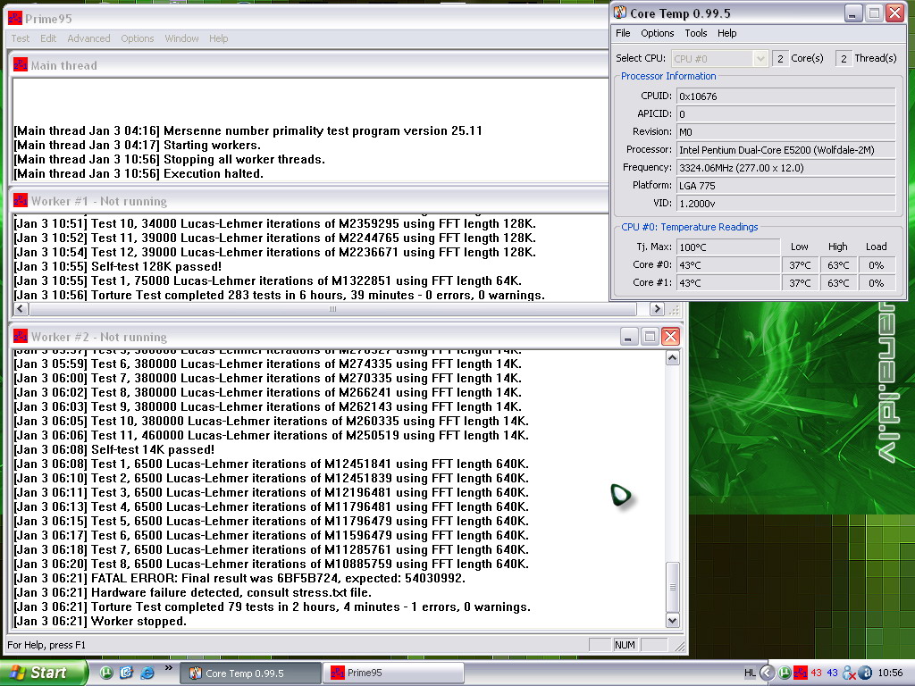Open the Test menu in Prime95
Viewport: 915px width, 686px height.
[21, 38]
